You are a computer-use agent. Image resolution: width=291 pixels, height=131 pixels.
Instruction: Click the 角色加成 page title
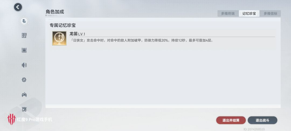[x=55, y=12]
